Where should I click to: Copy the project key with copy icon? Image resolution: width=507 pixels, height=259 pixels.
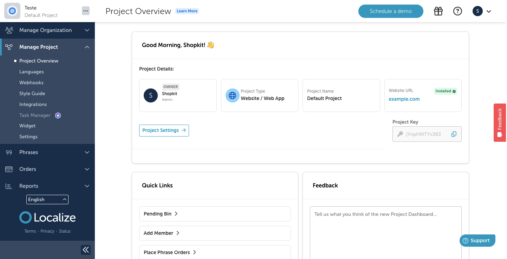(x=454, y=134)
